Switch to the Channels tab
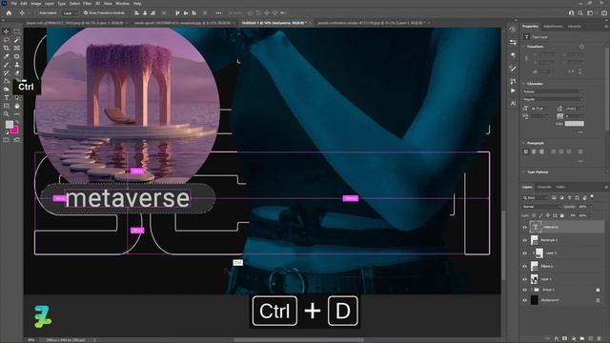This screenshot has height=343, width=610. click(544, 187)
